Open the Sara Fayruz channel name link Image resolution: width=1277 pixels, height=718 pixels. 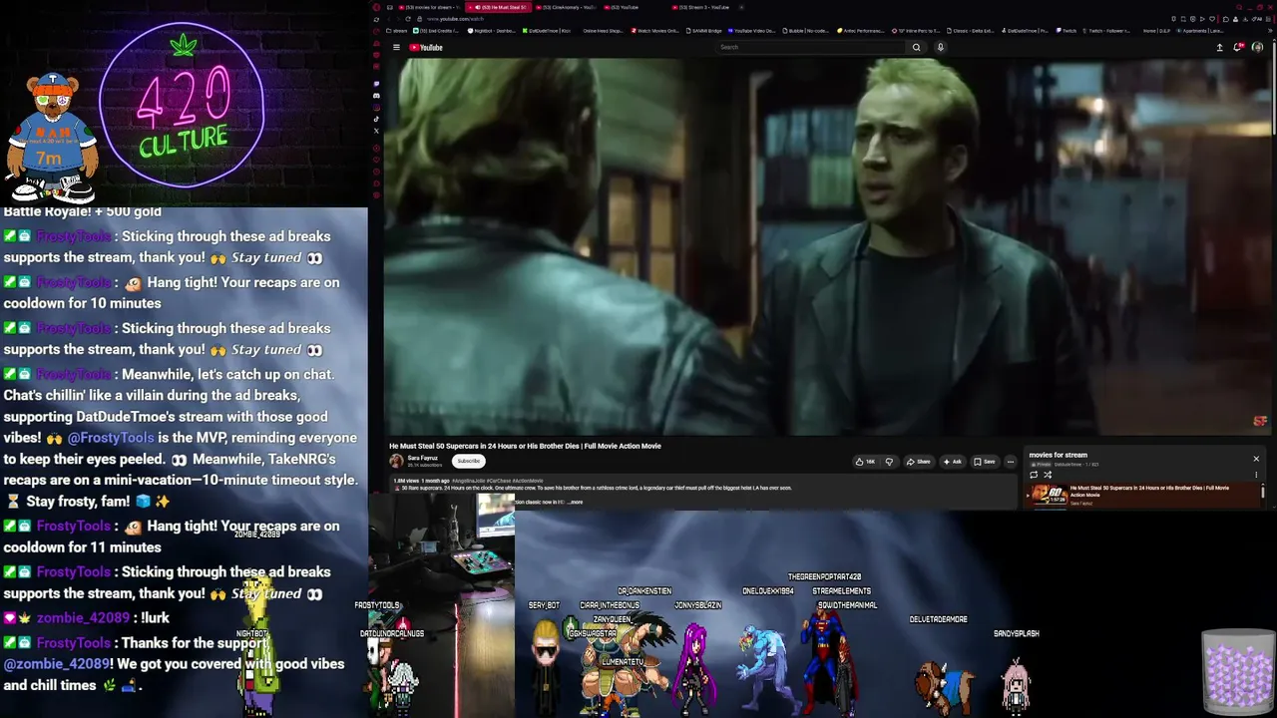point(422,458)
